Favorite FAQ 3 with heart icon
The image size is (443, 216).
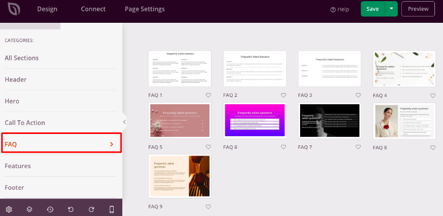click(358, 95)
